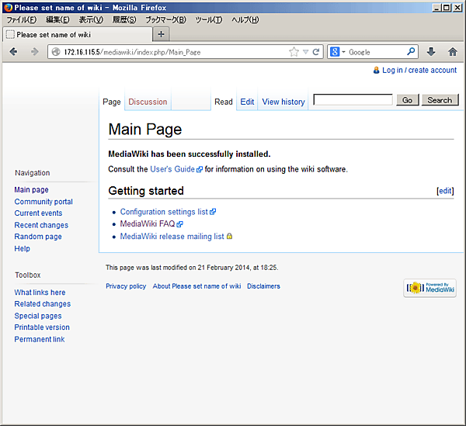Open the Log in / create account link

(419, 70)
